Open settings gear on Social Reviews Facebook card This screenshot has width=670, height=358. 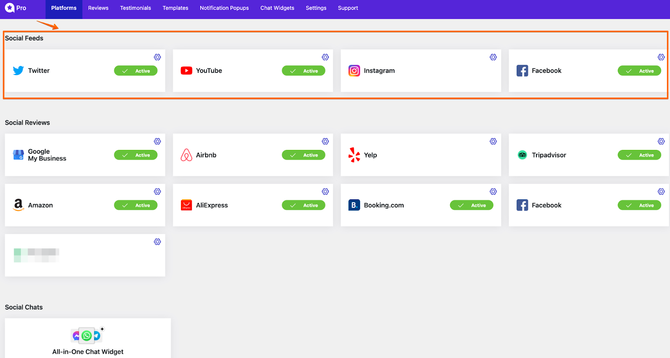661,191
